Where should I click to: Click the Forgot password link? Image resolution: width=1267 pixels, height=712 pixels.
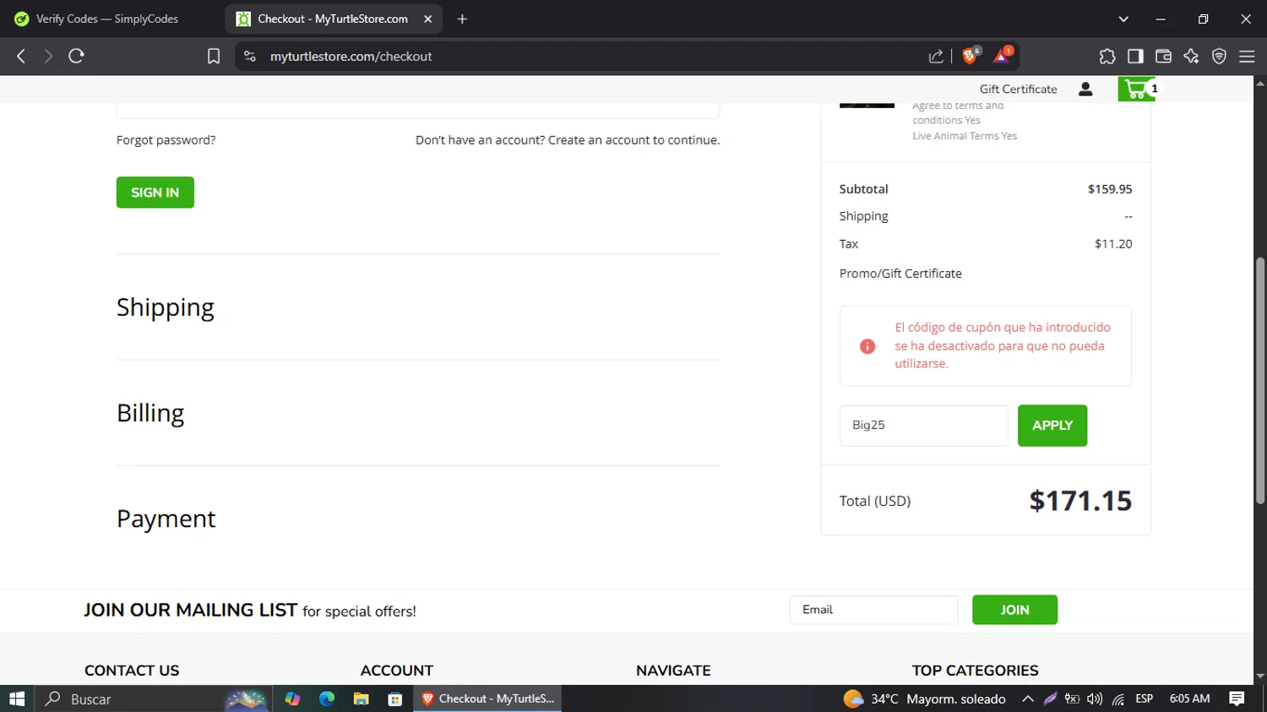[166, 140]
